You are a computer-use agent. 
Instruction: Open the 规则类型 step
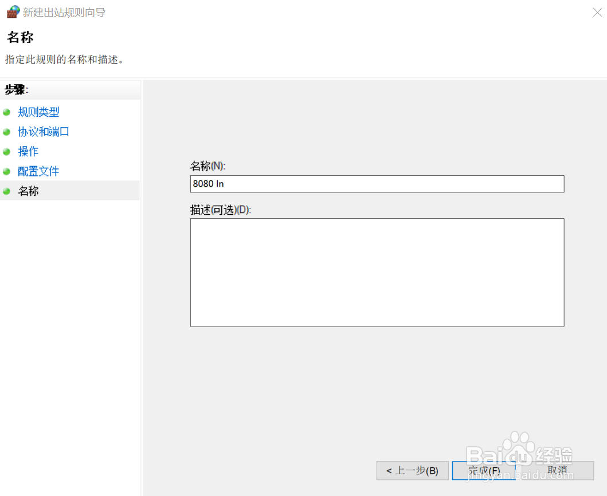coord(38,112)
